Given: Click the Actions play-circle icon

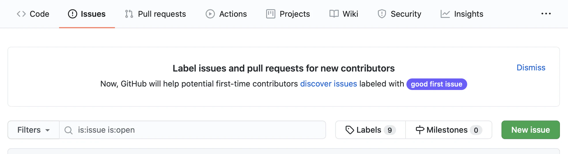Looking at the screenshot, I should click(210, 14).
